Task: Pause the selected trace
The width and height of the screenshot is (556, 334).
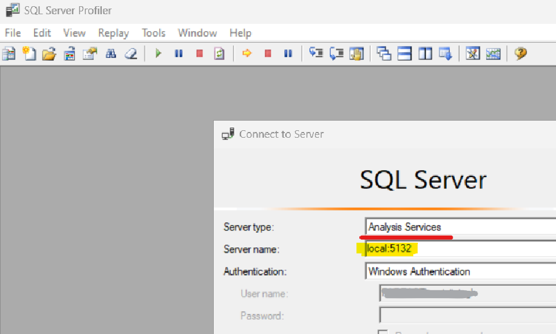Action: (179, 53)
